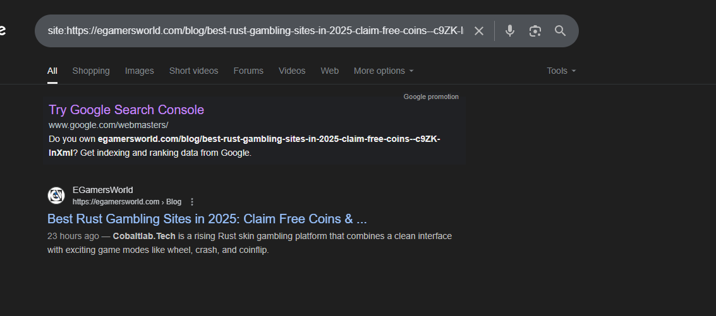This screenshot has width=716, height=316.
Task: Submit search with magnifying glass icon
Action: click(x=561, y=31)
